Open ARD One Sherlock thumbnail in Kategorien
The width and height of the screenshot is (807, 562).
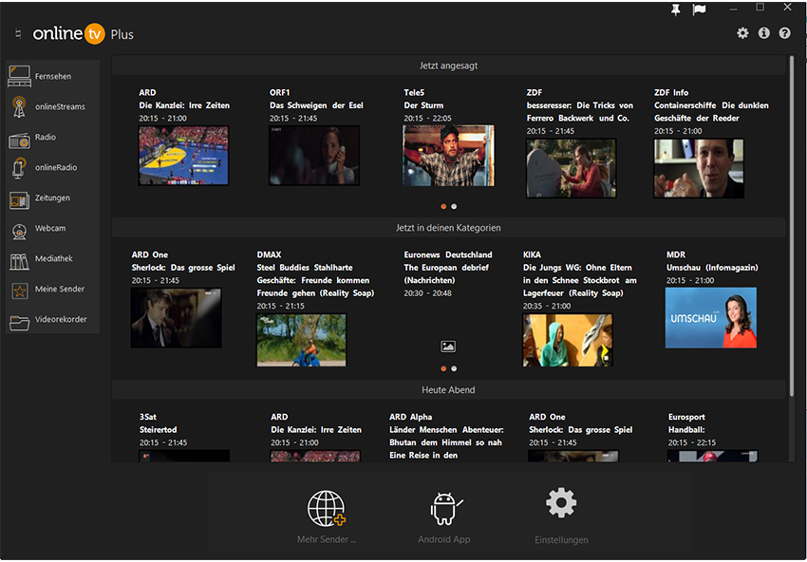[176, 317]
